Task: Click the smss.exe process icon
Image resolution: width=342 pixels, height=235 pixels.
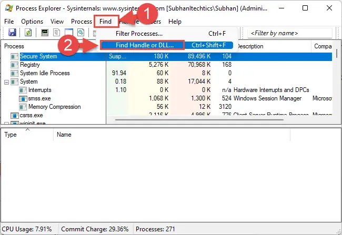Action: tap(23, 99)
